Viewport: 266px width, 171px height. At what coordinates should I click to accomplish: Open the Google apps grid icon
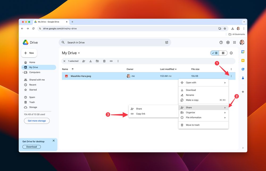tap(234, 43)
